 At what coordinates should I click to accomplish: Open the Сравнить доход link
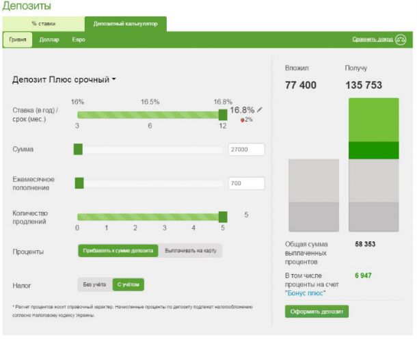point(373,40)
